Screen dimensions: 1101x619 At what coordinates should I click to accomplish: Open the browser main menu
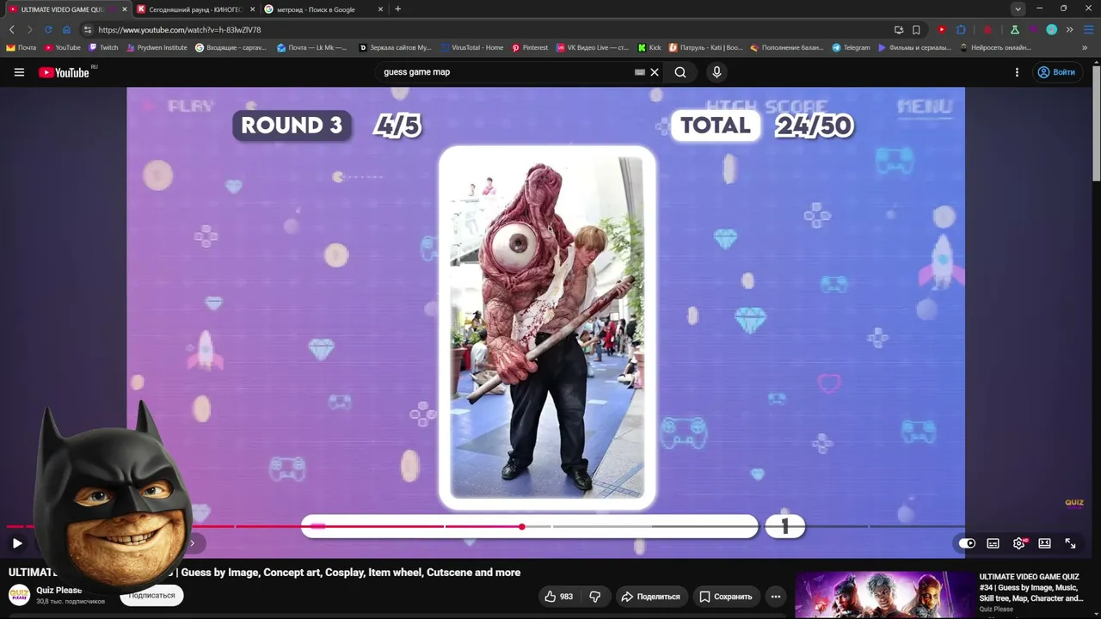pyautogui.click(x=1087, y=29)
